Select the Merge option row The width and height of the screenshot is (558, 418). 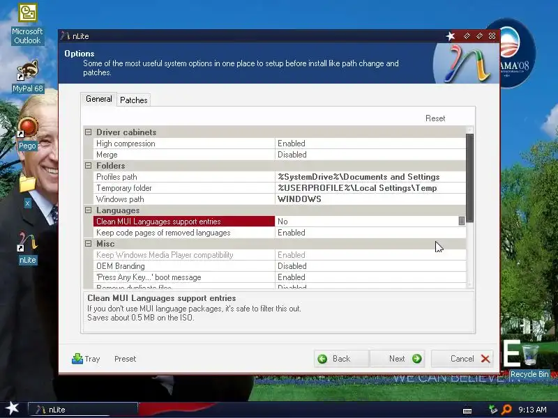184,155
